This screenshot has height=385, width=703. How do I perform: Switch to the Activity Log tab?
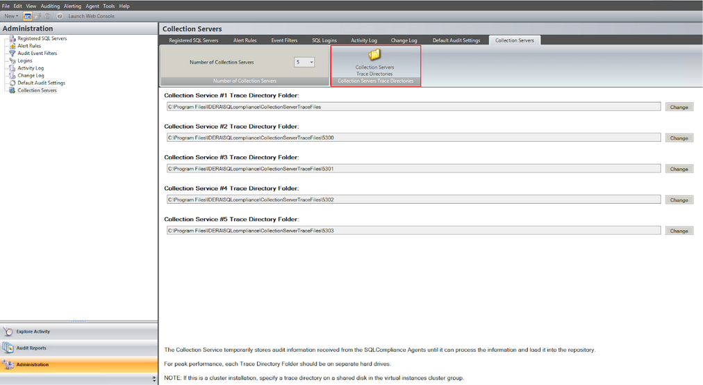[363, 40]
